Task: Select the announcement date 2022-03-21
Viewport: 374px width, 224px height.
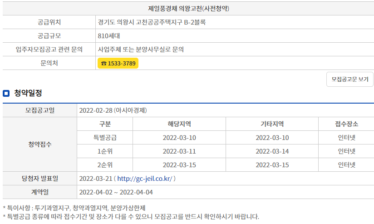Action: coord(96,179)
